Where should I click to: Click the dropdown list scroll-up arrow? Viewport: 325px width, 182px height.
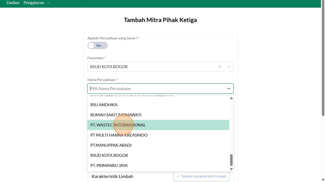click(231, 98)
